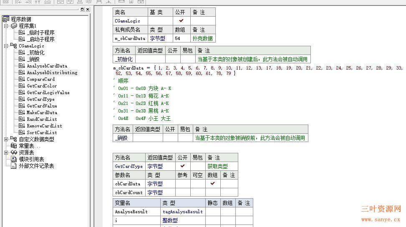
Task: Click the GetCardColor method icon
Action: 22,85
